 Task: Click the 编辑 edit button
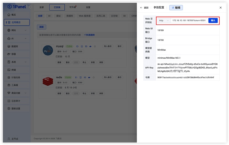[x=176, y=7]
